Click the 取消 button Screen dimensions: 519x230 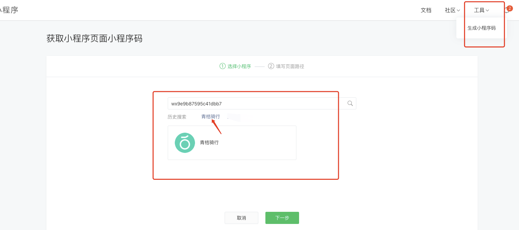(241, 218)
